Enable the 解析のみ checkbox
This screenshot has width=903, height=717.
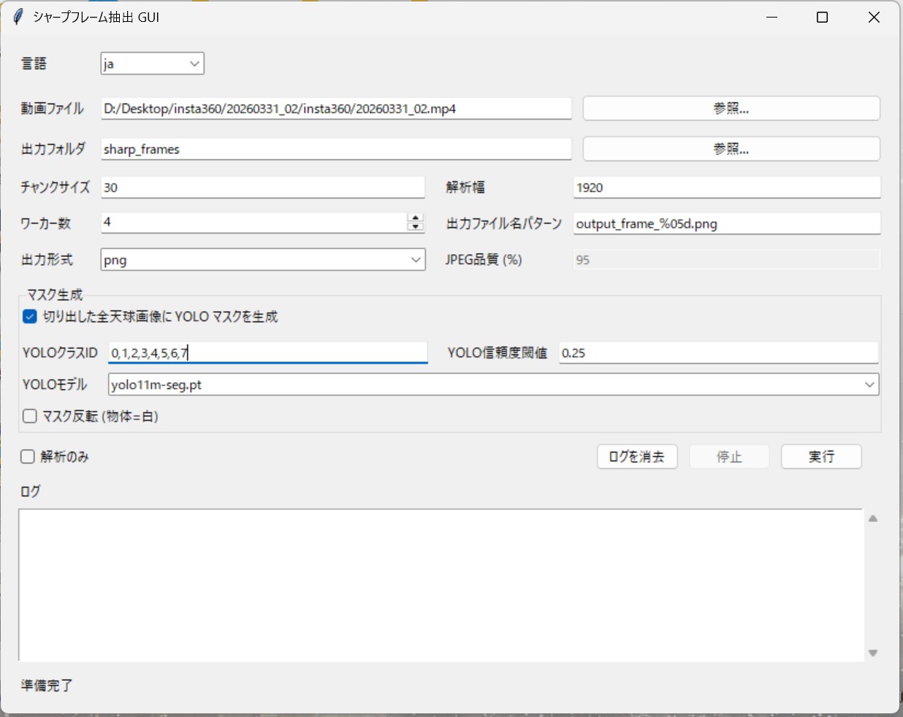(27, 456)
